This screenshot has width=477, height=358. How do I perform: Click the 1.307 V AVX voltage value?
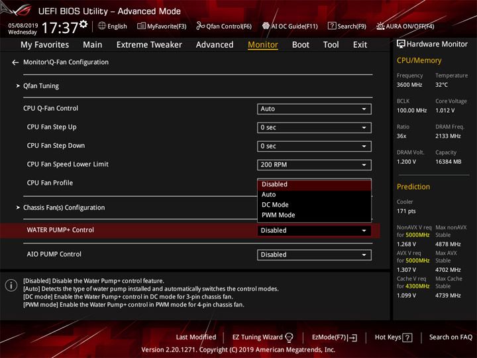click(x=406, y=270)
